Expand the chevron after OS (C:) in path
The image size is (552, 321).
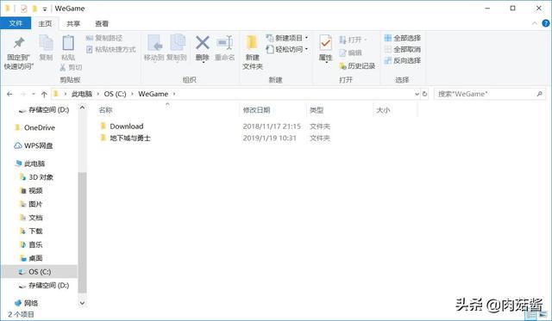tap(132, 94)
